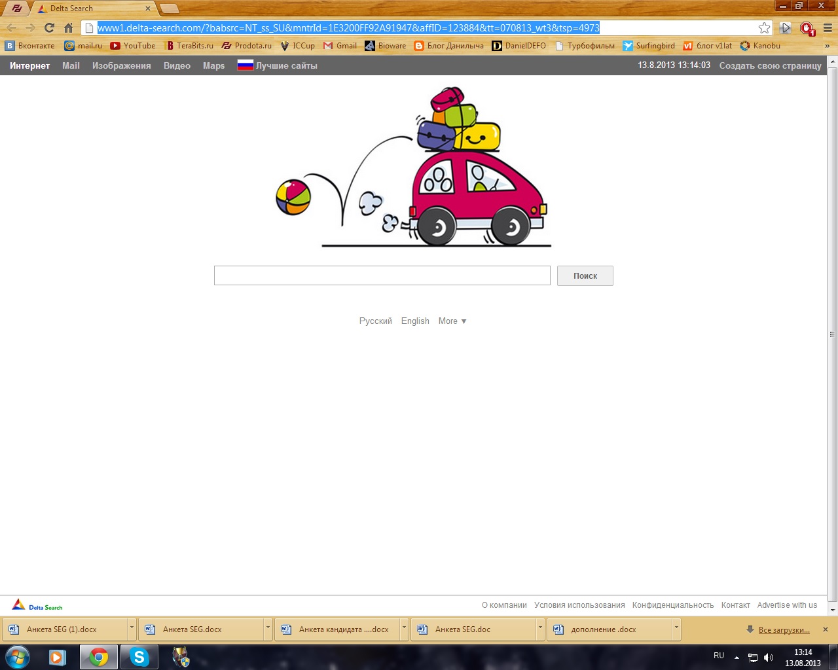838x670 pixels.
Task: Open YouTube bookmark in bookmarks bar
Action: click(133, 46)
